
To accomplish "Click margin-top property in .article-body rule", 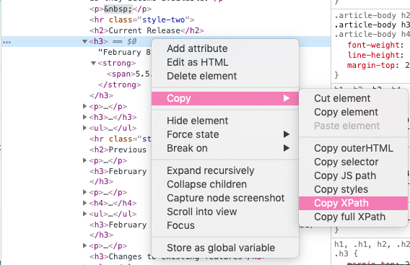I will pos(371,65).
